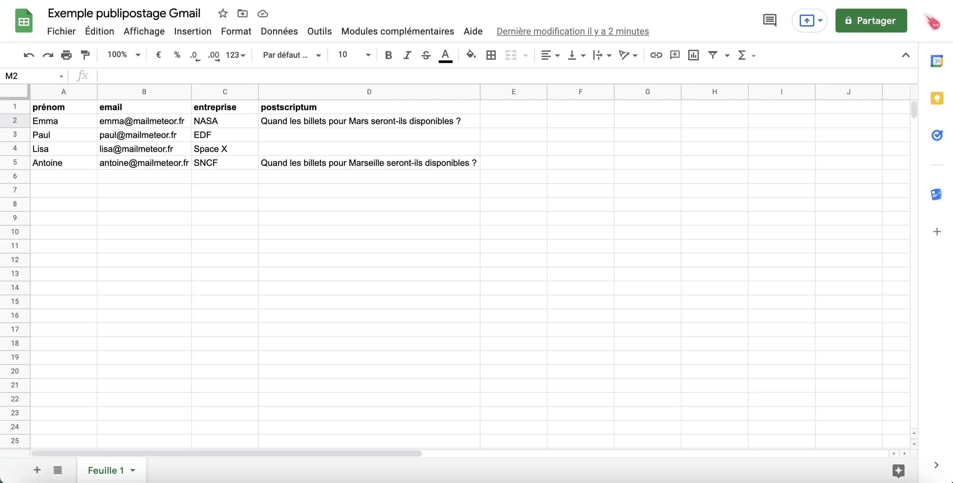Insert a chart
The width and height of the screenshot is (953, 483).
pyautogui.click(x=693, y=55)
